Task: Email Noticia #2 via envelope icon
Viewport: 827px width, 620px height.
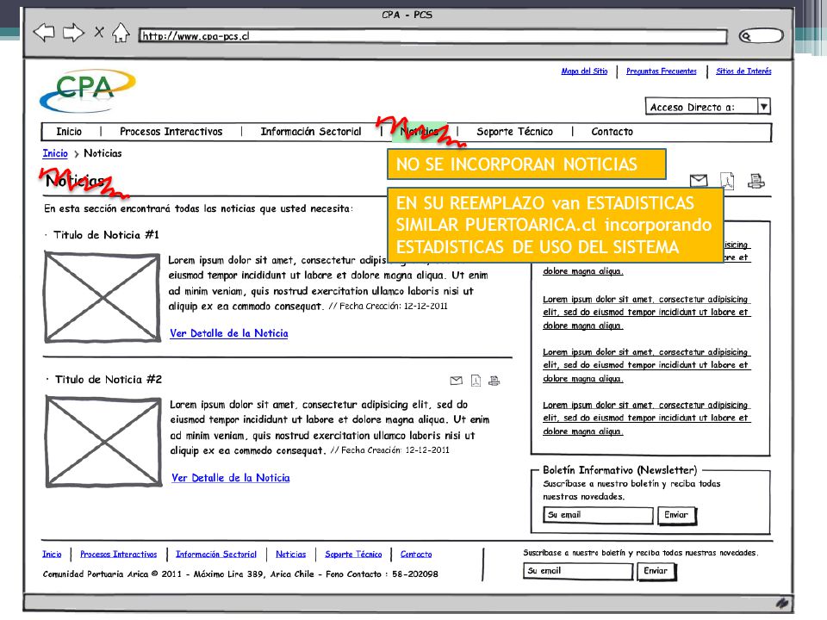Action: pyautogui.click(x=457, y=381)
